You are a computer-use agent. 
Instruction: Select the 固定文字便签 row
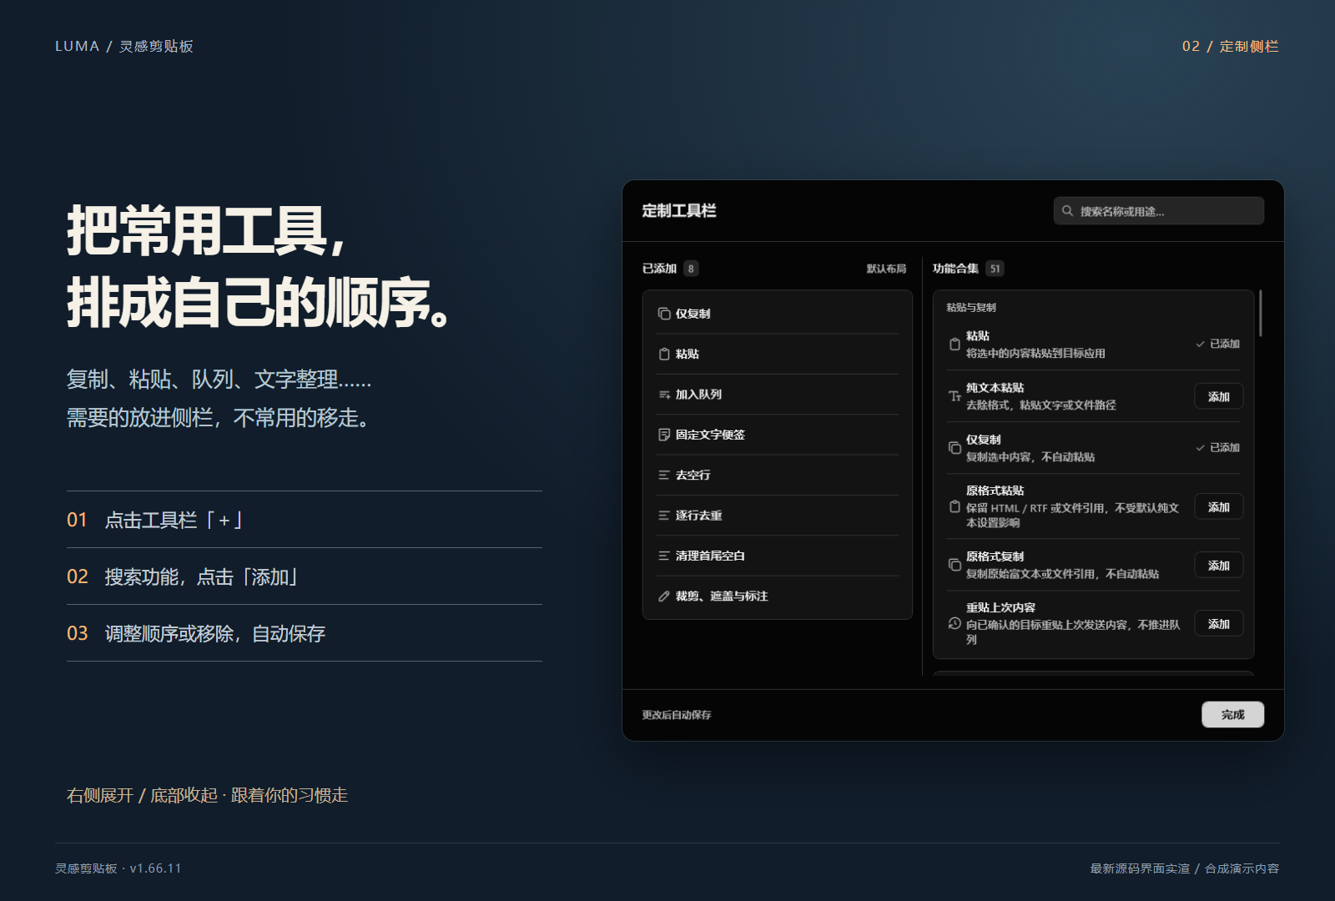pos(778,435)
